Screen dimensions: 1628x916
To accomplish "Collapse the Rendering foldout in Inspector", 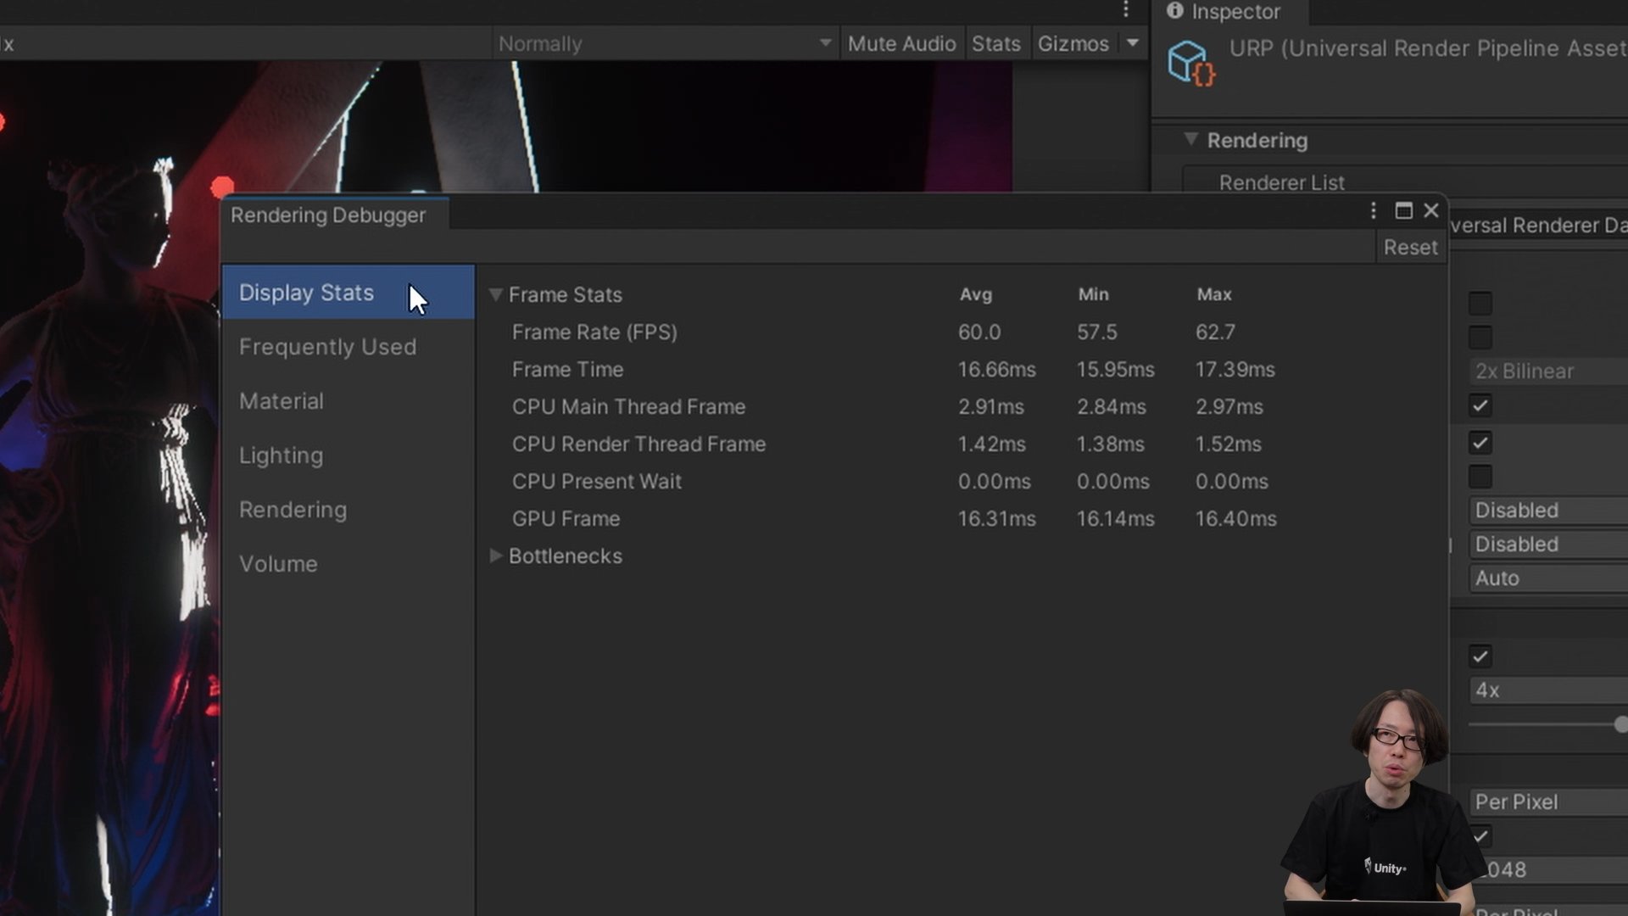I will point(1191,140).
